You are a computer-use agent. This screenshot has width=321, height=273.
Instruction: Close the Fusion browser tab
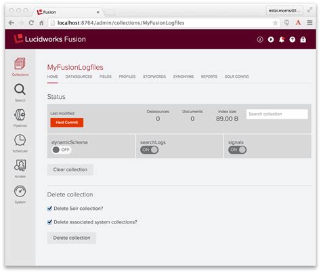[98, 12]
